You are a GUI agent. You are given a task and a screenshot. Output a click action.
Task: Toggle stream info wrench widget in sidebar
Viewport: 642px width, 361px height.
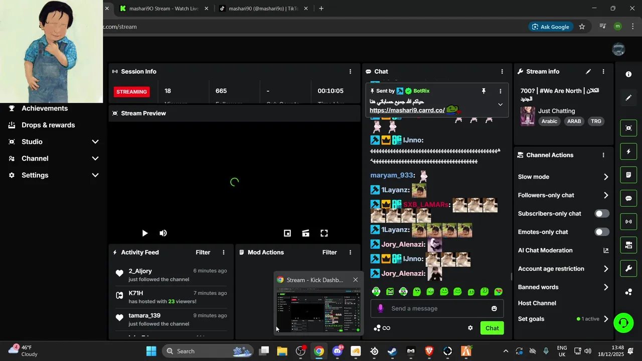(x=628, y=268)
